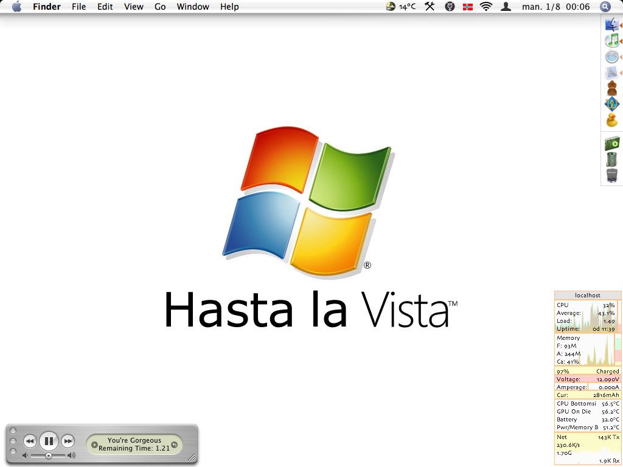Open the Wi-Fi AirPort status menu
The image size is (623, 467).
coord(486,6)
